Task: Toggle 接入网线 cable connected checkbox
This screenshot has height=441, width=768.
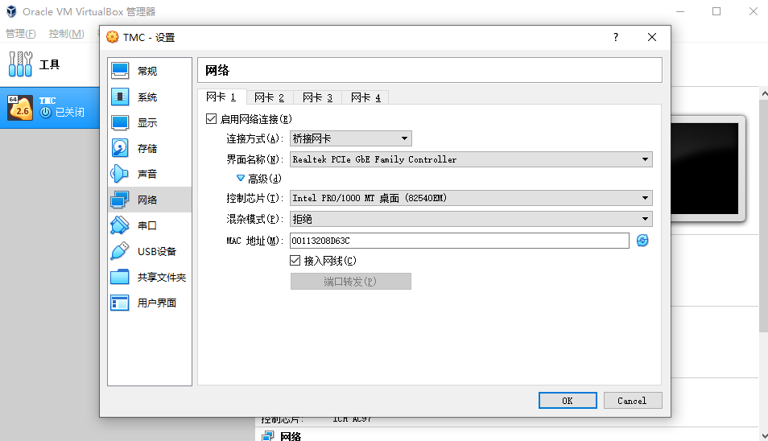Action: [x=295, y=261]
